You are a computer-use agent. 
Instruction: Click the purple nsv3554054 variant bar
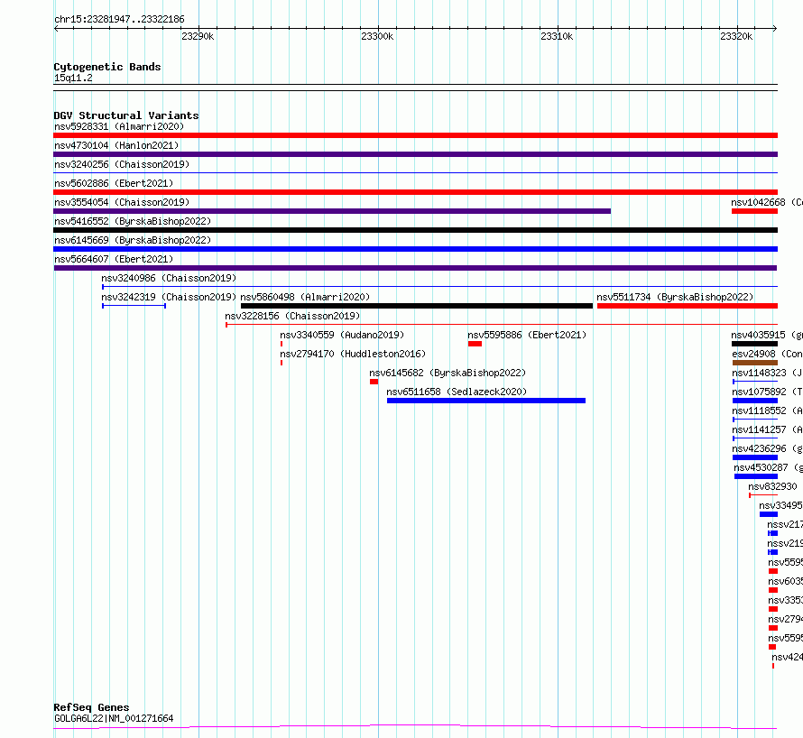click(332, 211)
